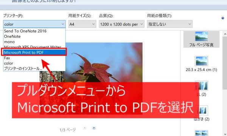The height and width of the screenshot is (136, 227).
Task: Click the 品質(Q): label
Action: tap(106, 15)
